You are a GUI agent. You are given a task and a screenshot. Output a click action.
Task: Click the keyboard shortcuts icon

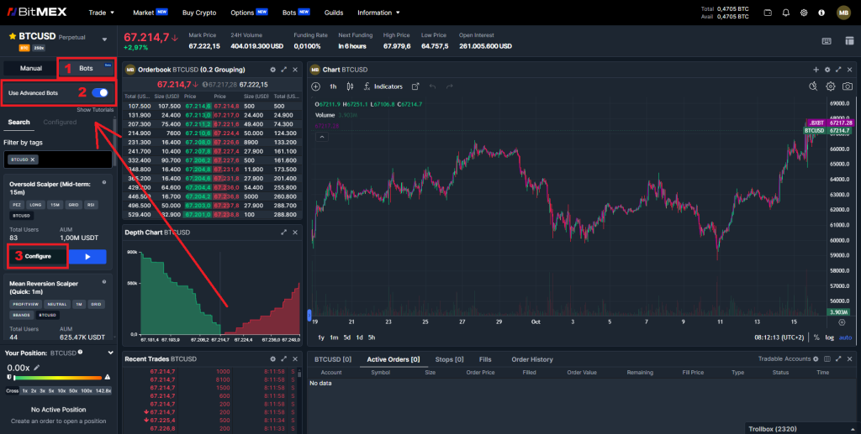point(827,40)
